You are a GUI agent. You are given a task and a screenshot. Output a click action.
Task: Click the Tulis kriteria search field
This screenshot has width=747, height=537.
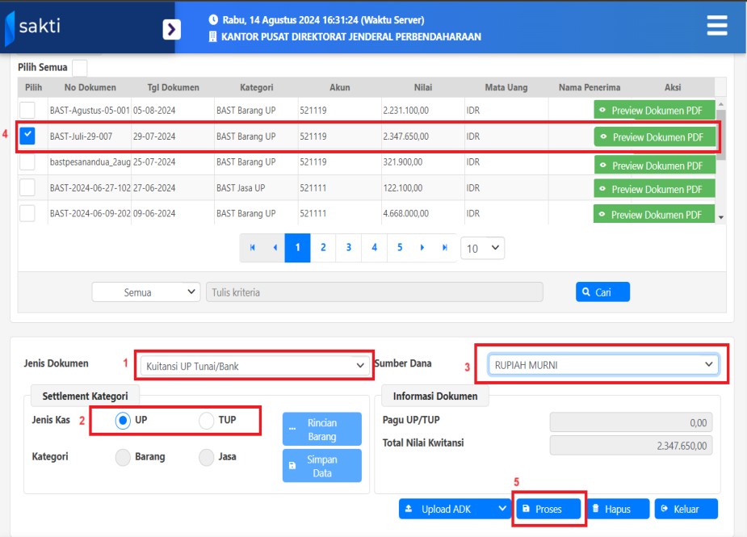[x=375, y=292]
